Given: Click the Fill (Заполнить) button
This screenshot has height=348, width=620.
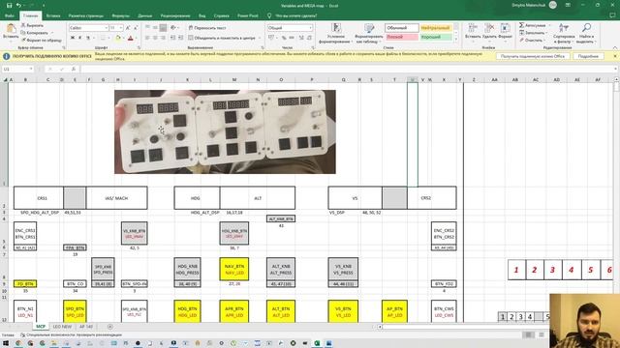Looking at the screenshot, I should pos(533,33).
